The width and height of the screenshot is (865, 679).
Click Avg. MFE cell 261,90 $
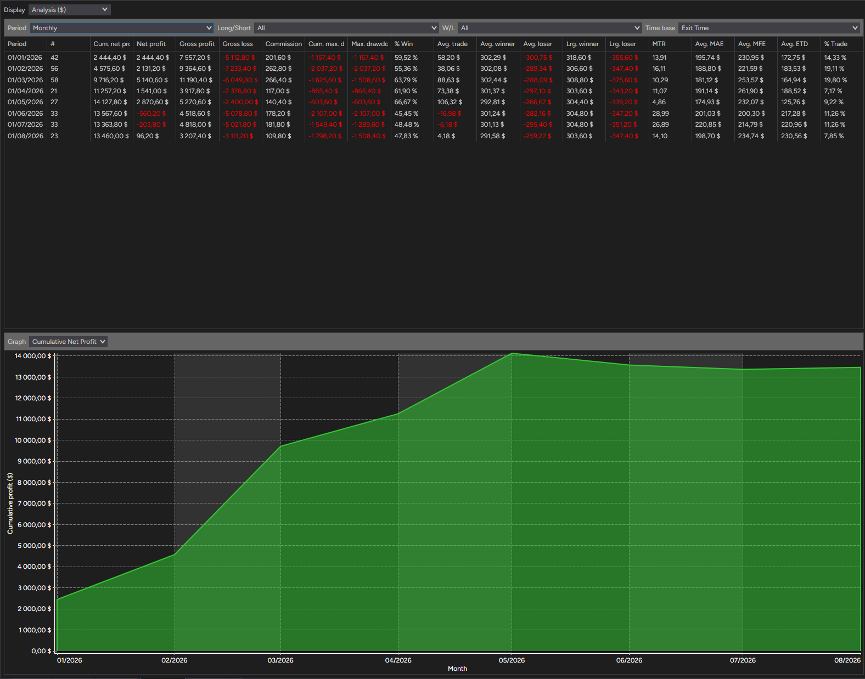pyautogui.click(x=750, y=91)
